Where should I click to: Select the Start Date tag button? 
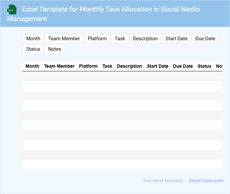click(x=176, y=39)
